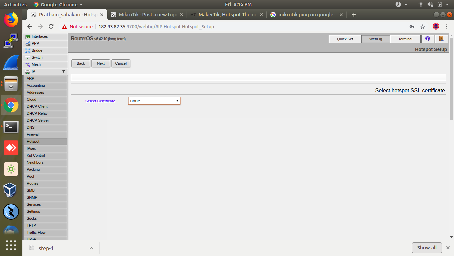Screen dimensions: 454x256
Task: Open the Select Certificate dropdown
Action: 154,101
